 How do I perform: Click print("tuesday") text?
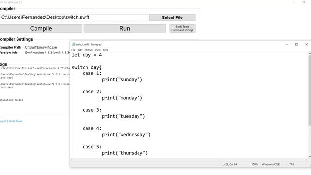click(x=123, y=116)
